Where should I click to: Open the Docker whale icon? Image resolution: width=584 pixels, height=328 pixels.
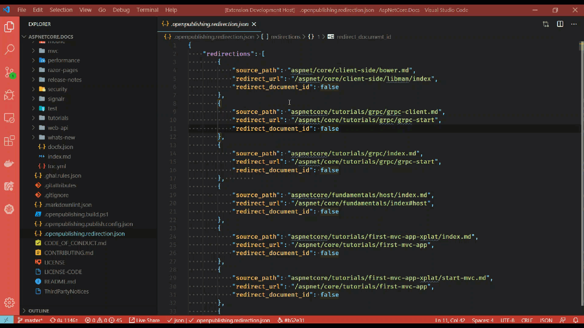10,164
